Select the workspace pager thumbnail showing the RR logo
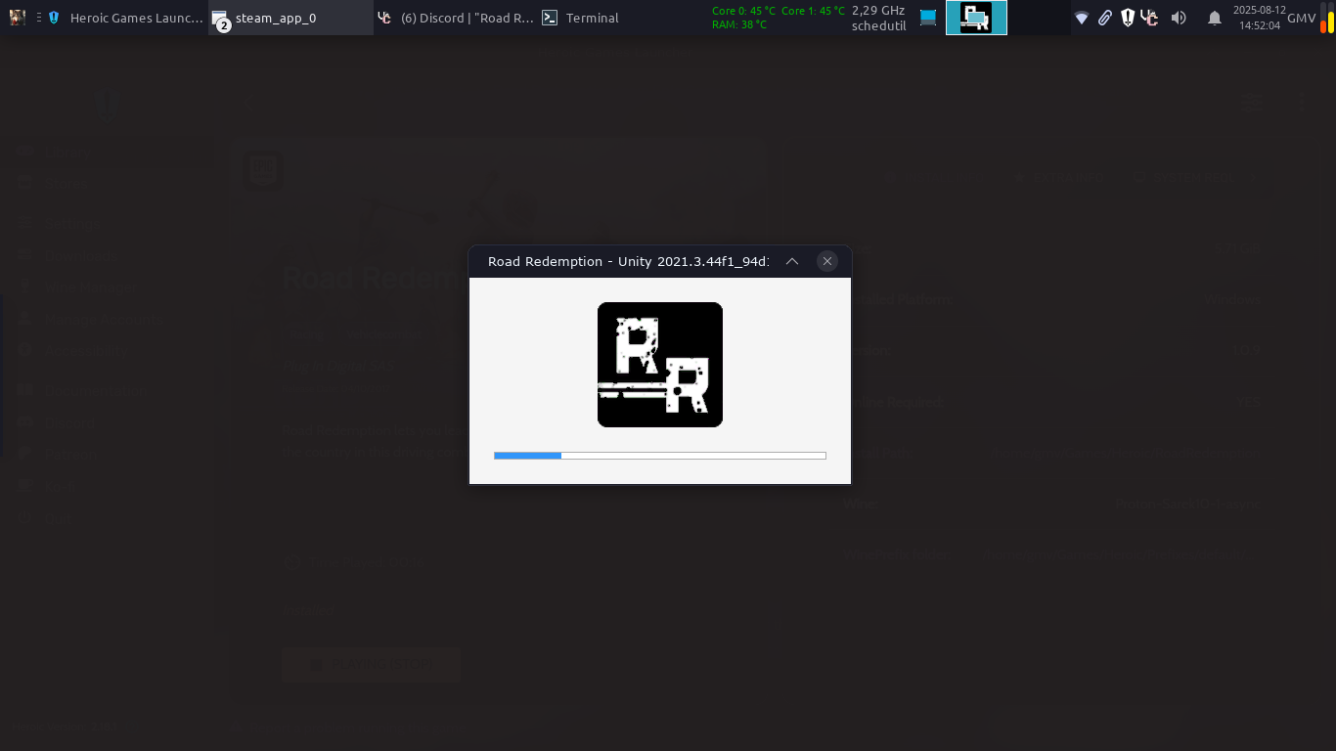1336x751 pixels. coord(976,18)
